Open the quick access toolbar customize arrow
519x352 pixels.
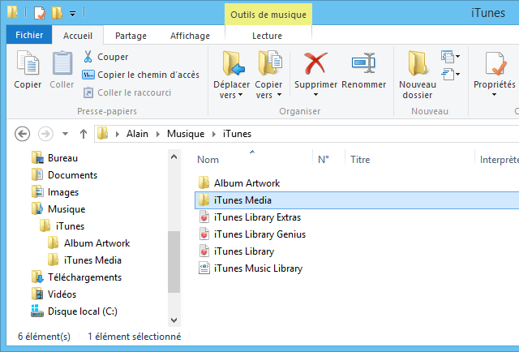[x=72, y=14]
